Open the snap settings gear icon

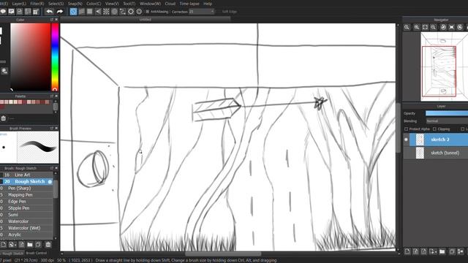pos(131,12)
